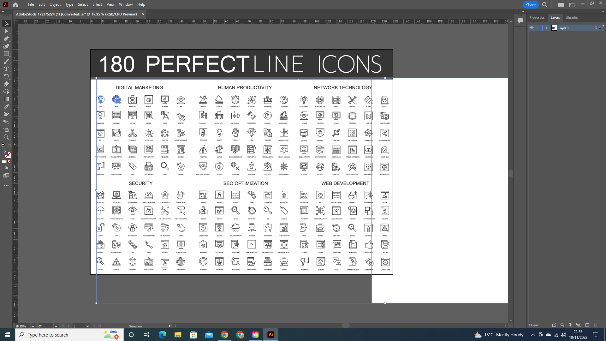This screenshot has height=341, width=606.
Task: Select the Pen tool
Action: (6, 39)
